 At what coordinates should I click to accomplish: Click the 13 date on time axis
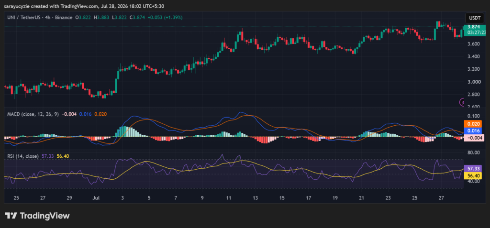click(256, 198)
